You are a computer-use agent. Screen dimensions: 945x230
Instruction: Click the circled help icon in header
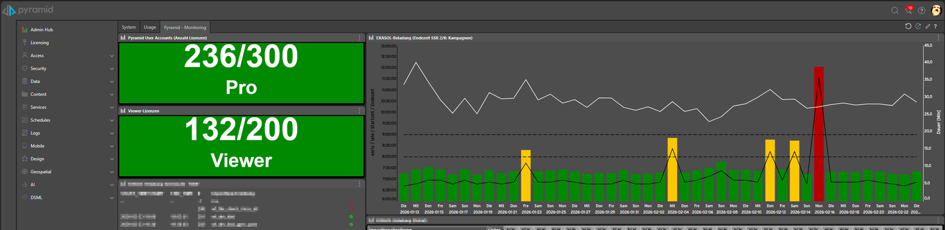tap(922, 10)
